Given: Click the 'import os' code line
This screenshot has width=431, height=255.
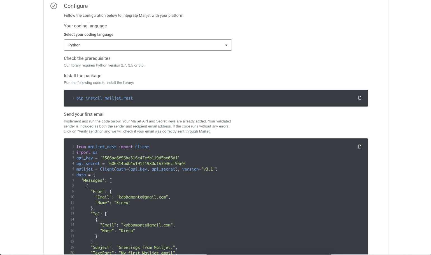Looking at the screenshot, I should tap(87, 152).
